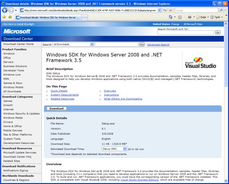Open Windows Security & Updates category
The height and width of the screenshot is (184, 229).
[x=22, y=114]
